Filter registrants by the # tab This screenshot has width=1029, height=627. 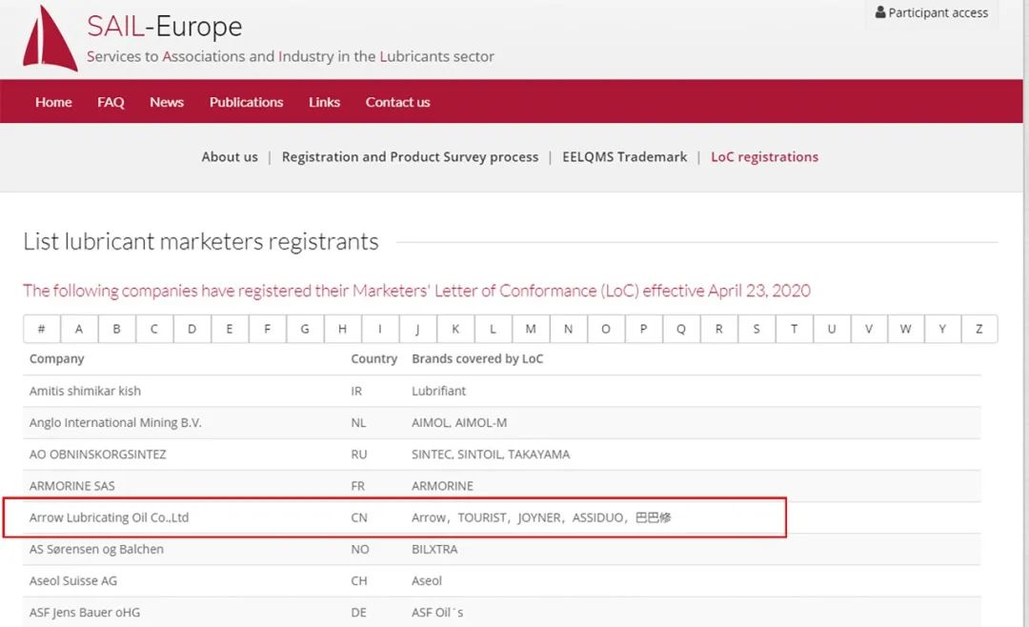click(41, 329)
